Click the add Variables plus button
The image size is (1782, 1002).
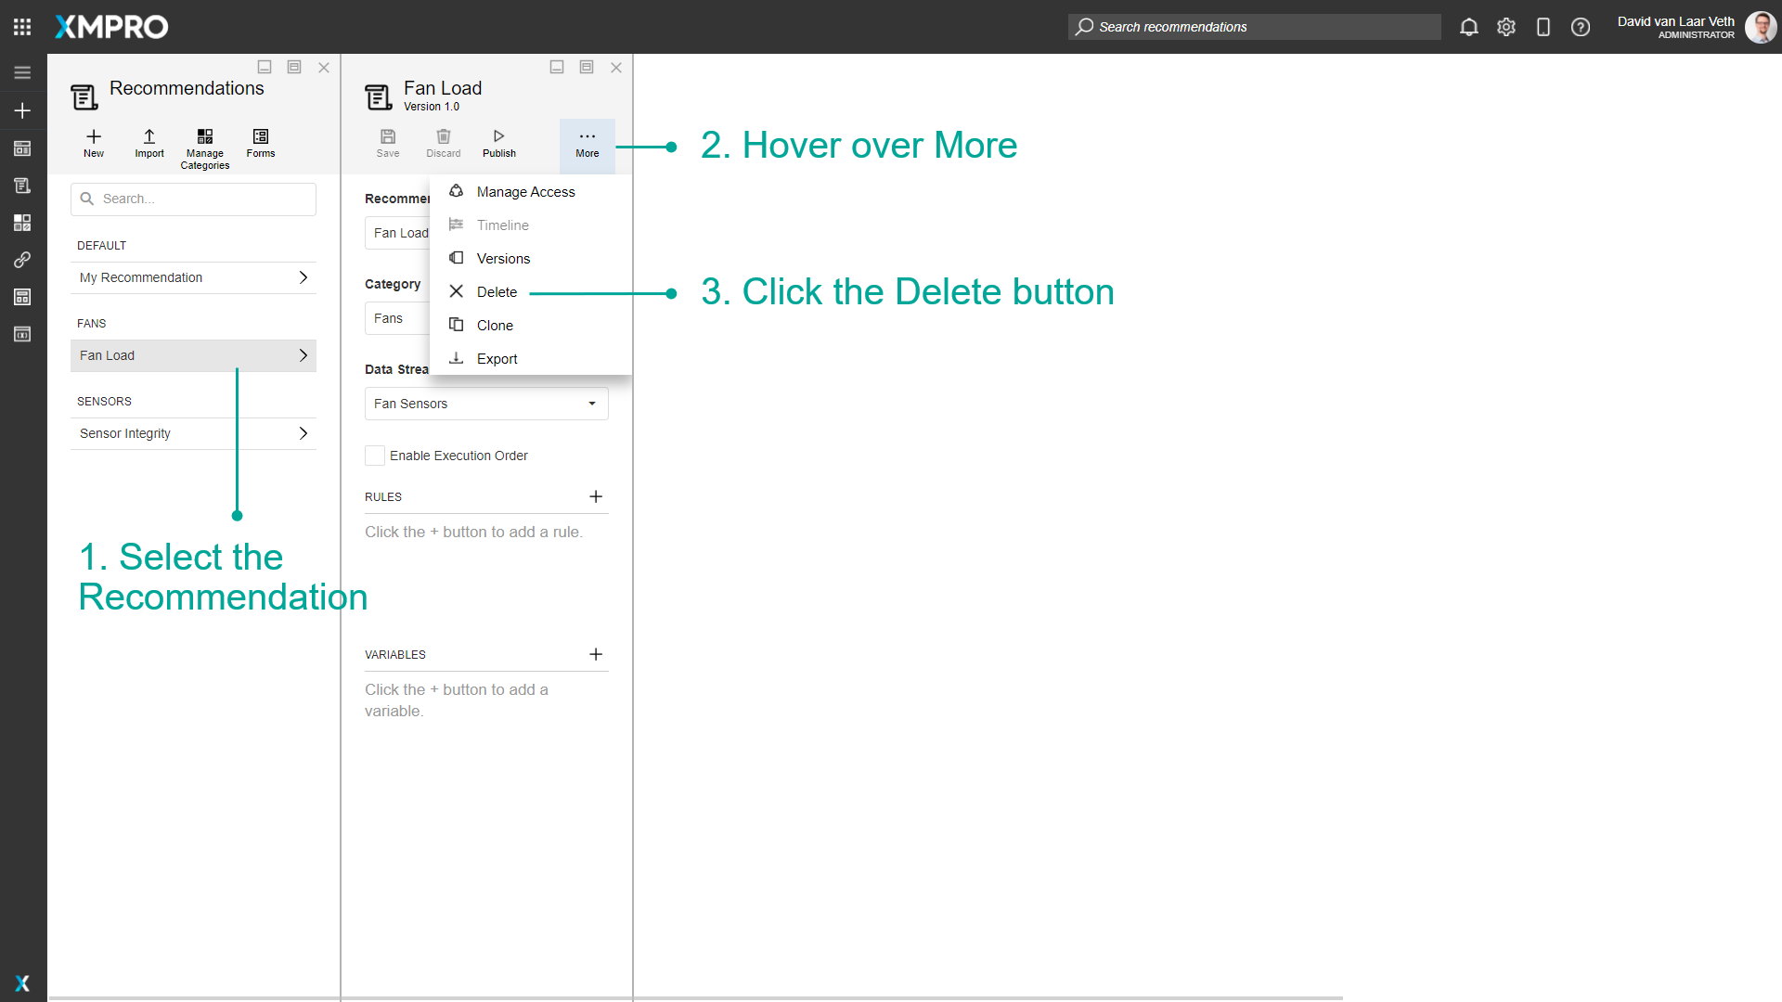596,654
